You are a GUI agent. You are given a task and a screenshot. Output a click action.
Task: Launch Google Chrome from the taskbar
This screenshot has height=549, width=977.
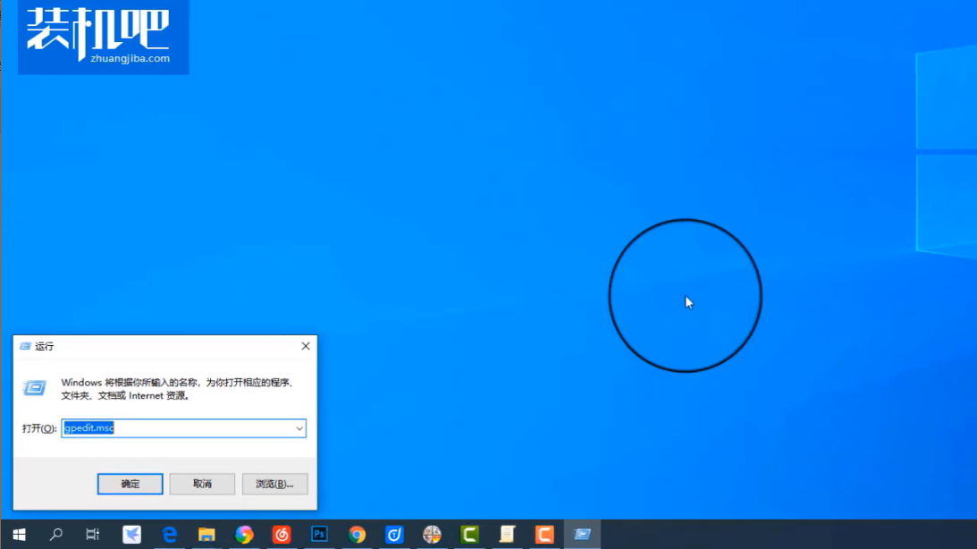tap(357, 535)
